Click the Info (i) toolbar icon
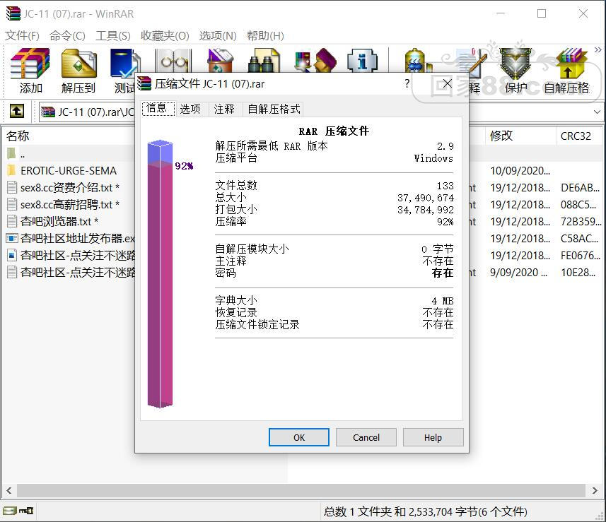606x522 pixels. pos(362,61)
